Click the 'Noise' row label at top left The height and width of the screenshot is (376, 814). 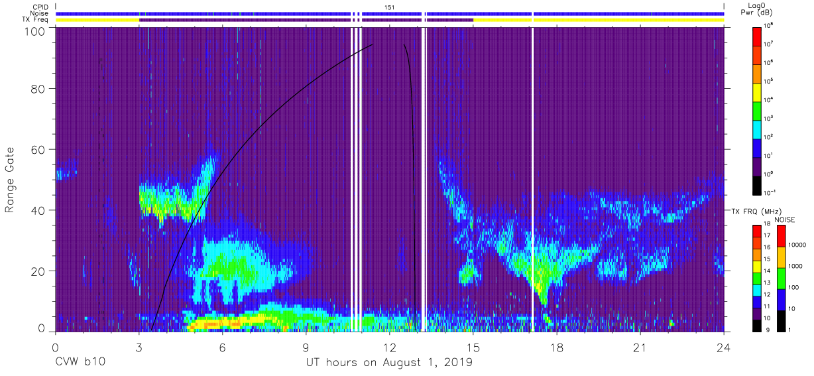tap(40, 13)
